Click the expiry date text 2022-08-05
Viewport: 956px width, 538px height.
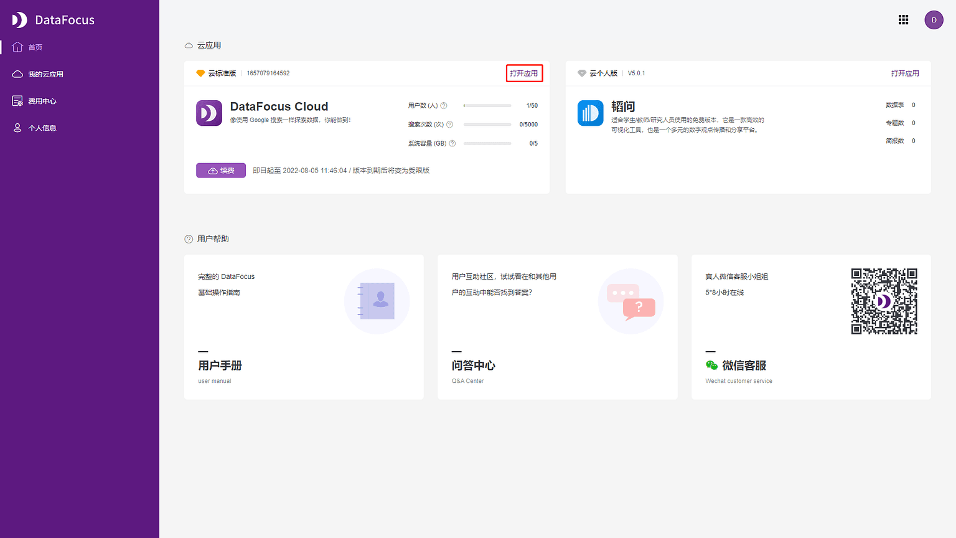(x=300, y=171)
